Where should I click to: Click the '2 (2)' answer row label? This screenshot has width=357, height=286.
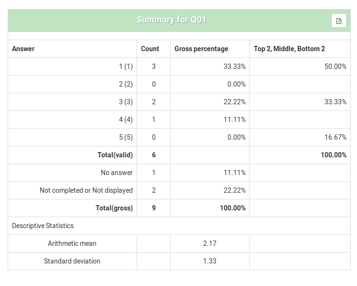pyautogui.click(x=126, y=84)
